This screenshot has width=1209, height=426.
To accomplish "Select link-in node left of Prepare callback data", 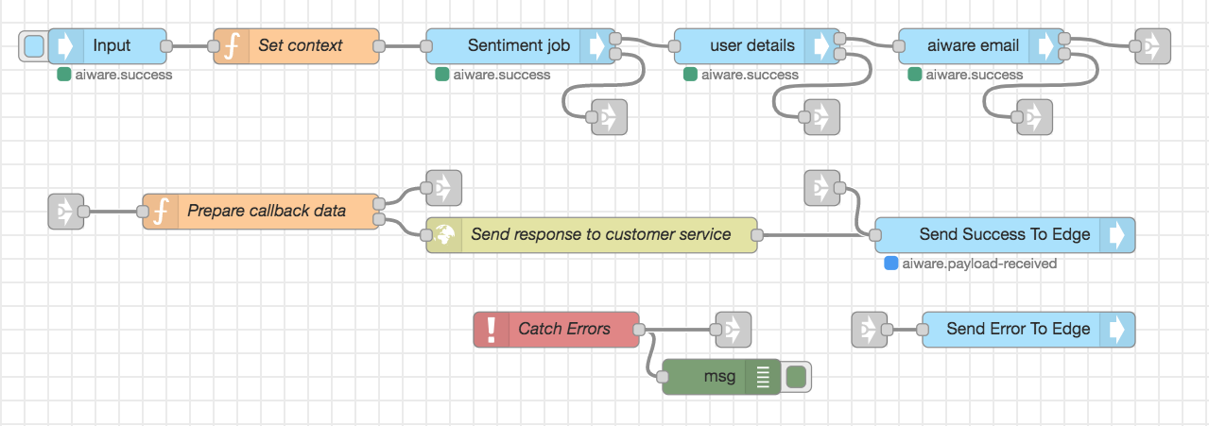I will coord(66,212).
